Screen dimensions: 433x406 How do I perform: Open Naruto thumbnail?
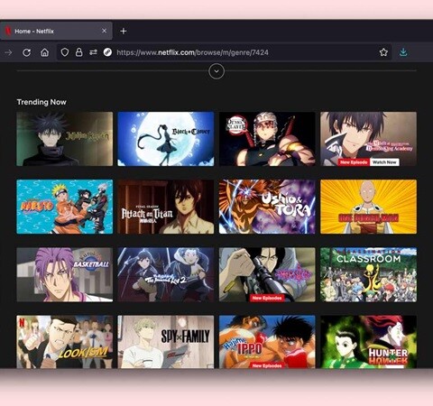click(x=65, y=207)
